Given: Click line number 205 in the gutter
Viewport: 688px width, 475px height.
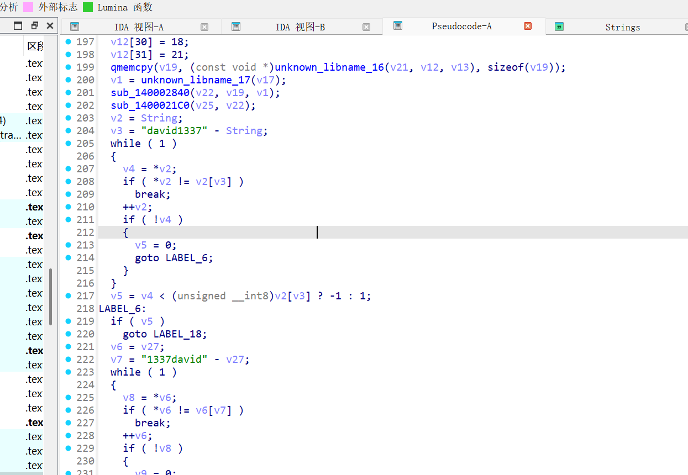Looking at the screenshot, I should click(x=85, y=144).
